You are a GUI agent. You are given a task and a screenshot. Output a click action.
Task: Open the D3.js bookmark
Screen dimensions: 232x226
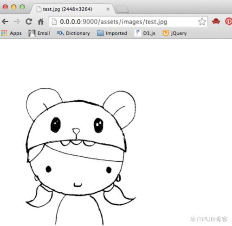point(145,33)
